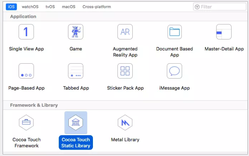This screenshot has width=249, height=156.
Task: Click the "Single View App" label
Action: (x=26, y=49)
